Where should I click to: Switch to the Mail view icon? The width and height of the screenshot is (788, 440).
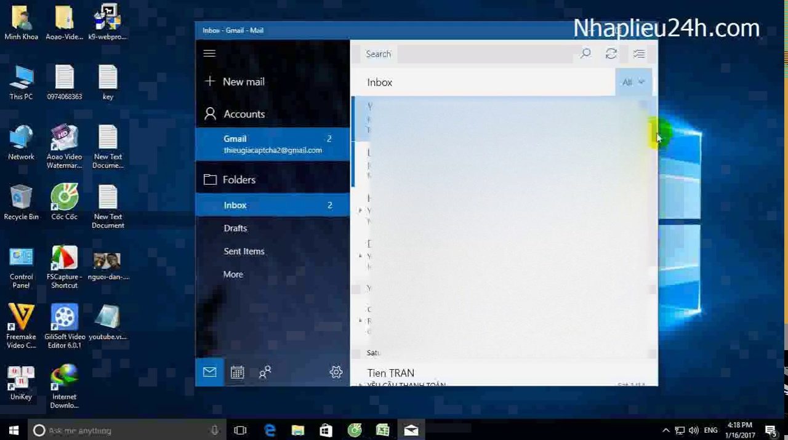tap(209, 372)
